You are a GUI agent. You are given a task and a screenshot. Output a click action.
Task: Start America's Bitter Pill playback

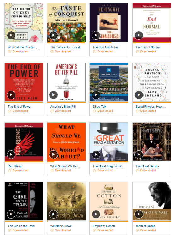coord(54,95)
